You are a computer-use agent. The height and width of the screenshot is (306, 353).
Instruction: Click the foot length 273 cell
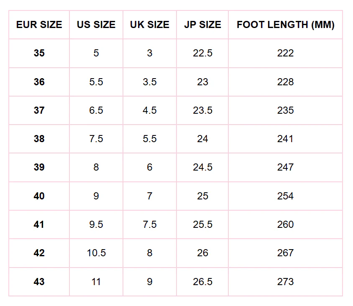[286, 282]
